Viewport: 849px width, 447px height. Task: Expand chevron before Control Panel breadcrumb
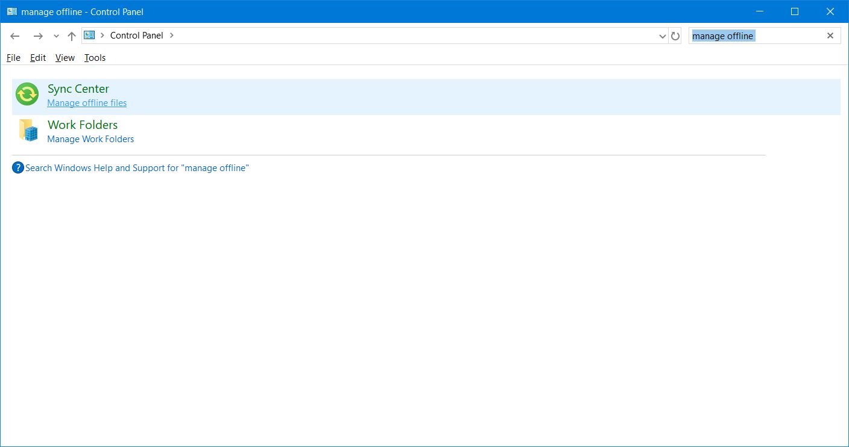(103, 36)
